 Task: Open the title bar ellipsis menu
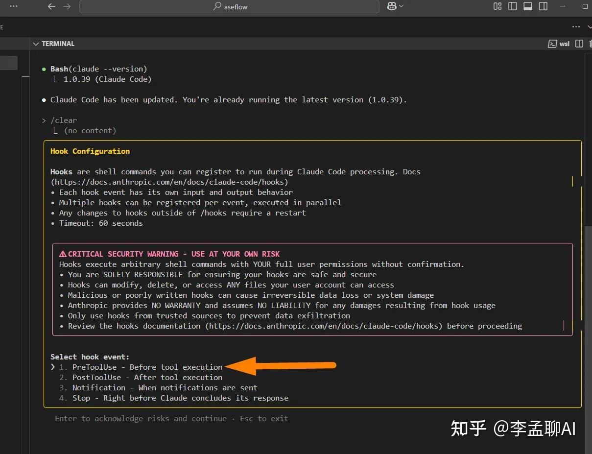[12, 6]
